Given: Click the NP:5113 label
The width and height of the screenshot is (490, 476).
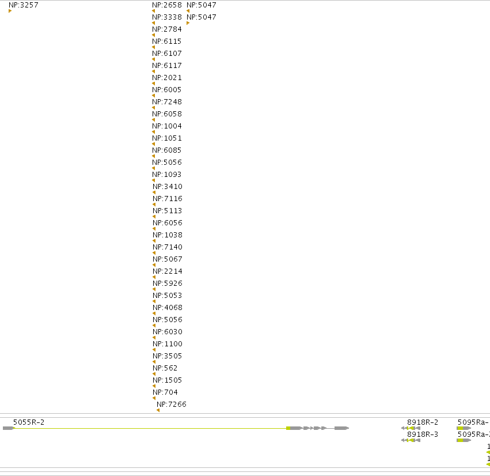Looking at the screenshot, I should [168, 211].
